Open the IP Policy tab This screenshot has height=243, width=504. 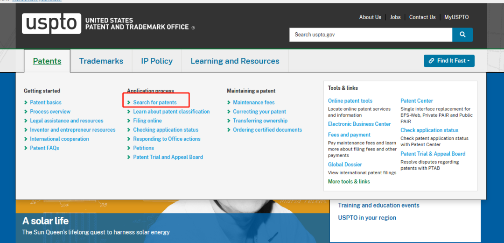157,61
